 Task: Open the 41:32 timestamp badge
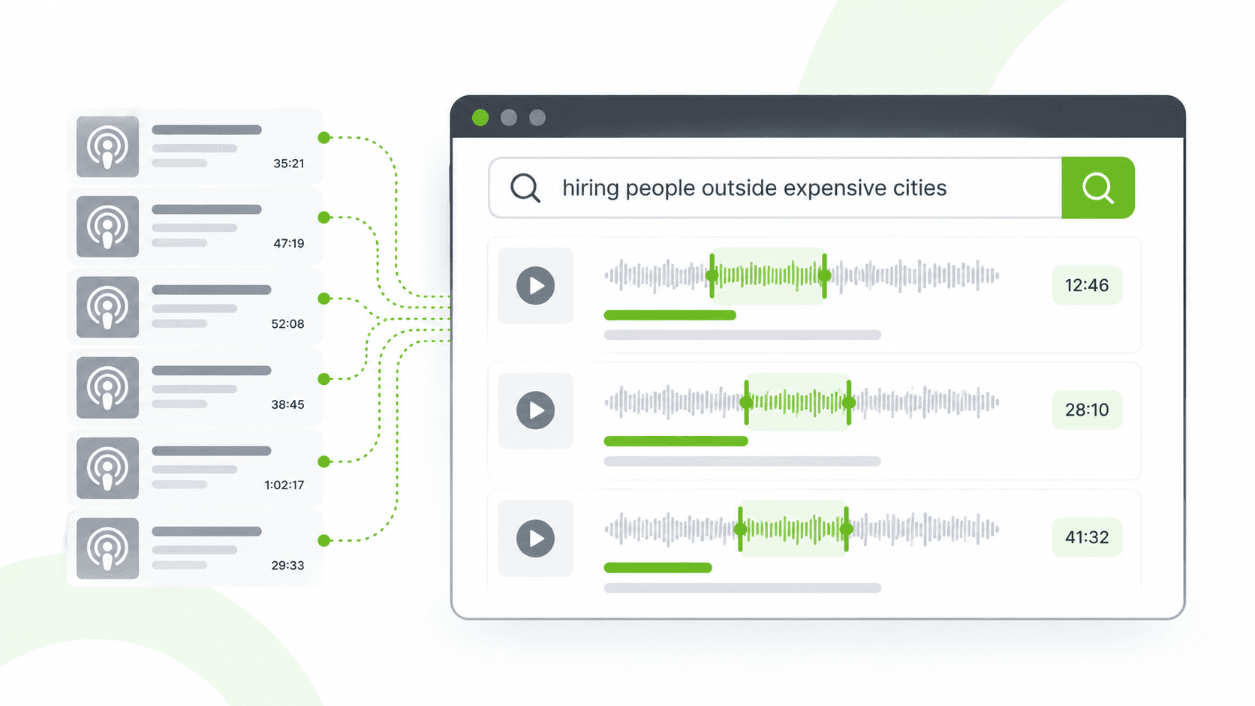[x=1087, y=537]
